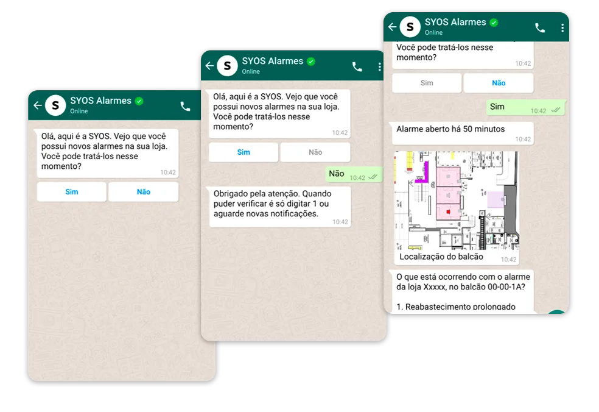Click 'Online' status in left chat header
The image size is (599, 412).
click(79, 112)
